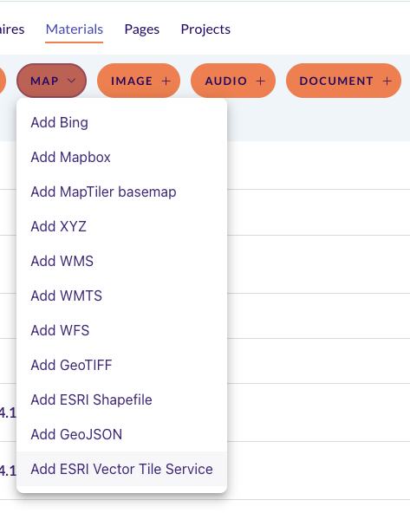Select Add WFS entry

[x=121, y=330]
